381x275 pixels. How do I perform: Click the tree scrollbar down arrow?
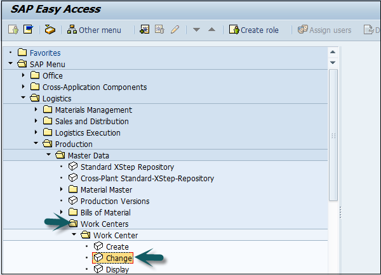point(333,63)
